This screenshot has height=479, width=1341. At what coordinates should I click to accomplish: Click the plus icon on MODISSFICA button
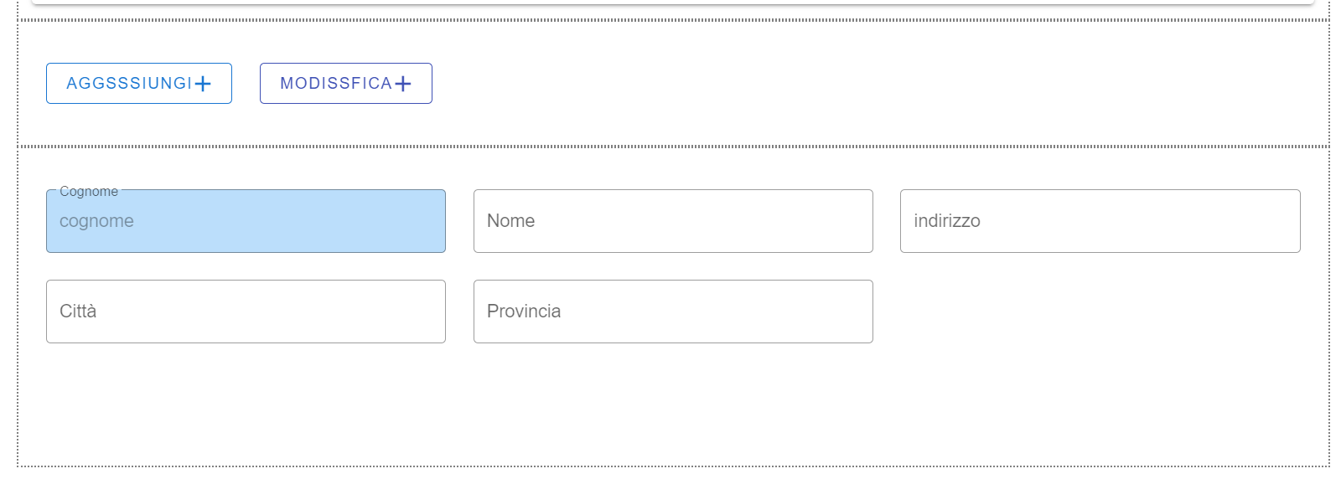[x=403, y=84]
